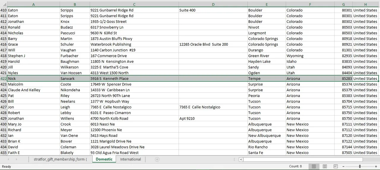The width and height of the screenshot is (380, 170).
Task: Open the Domestic sheet tab
Action: [x=104, y=159]
